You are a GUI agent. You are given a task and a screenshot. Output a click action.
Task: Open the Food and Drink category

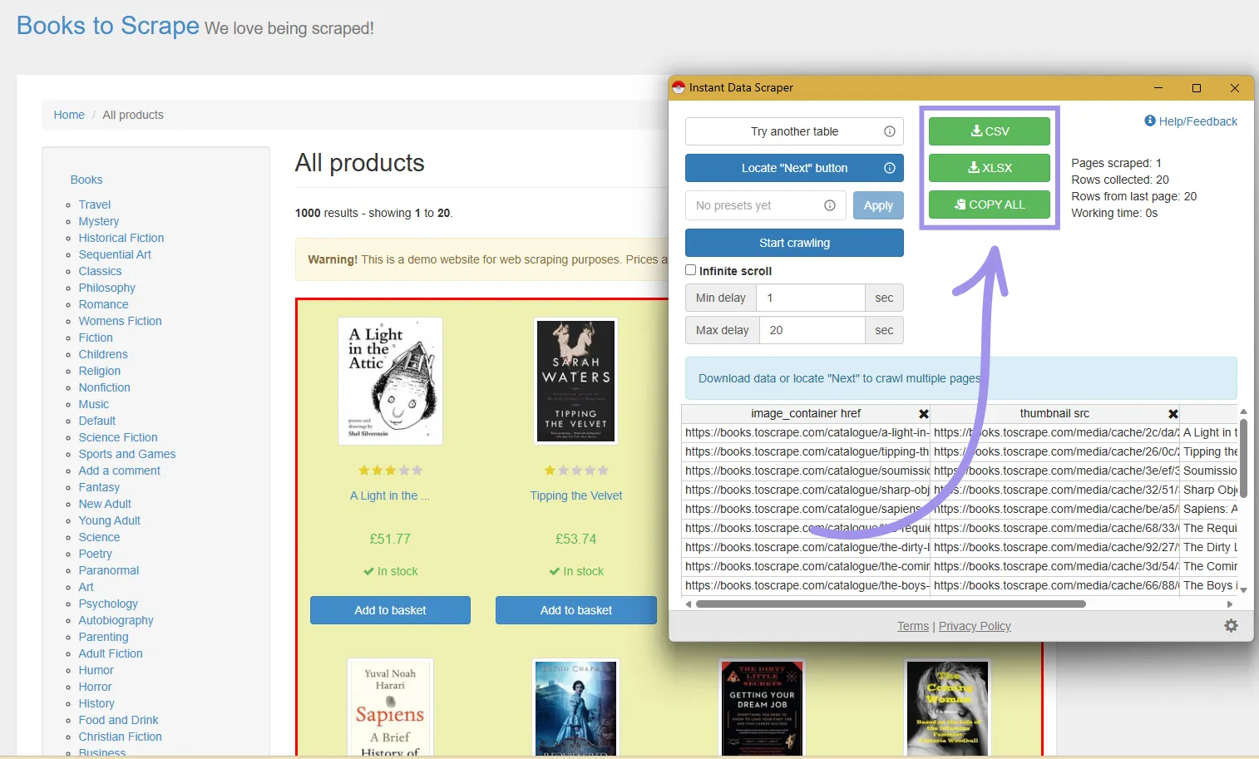(119, 720)
